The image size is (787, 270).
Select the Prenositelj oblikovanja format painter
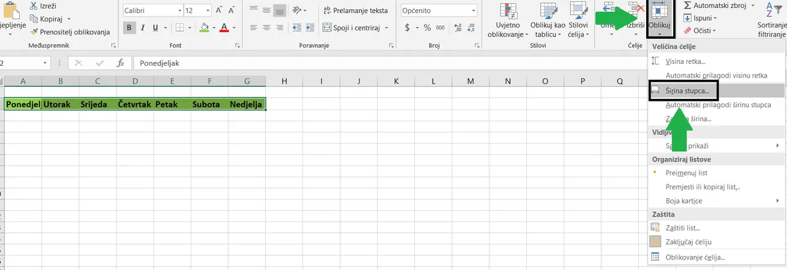click(69, 31)
